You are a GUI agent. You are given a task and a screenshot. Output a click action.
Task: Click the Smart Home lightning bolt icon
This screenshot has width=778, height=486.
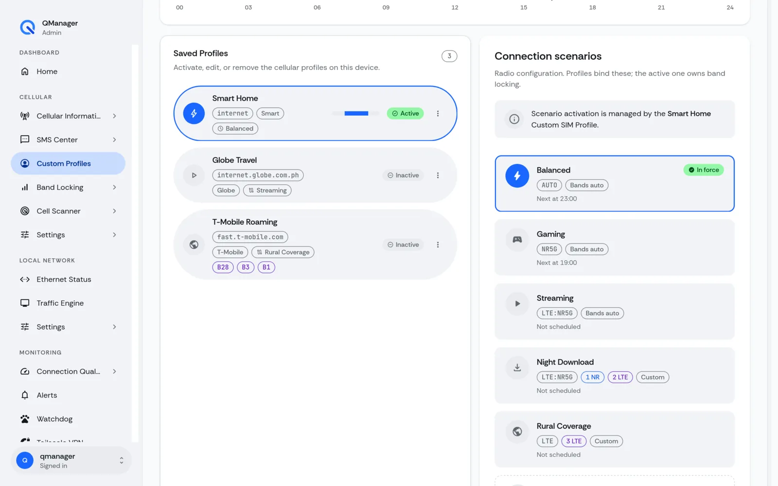coord(194,113)
